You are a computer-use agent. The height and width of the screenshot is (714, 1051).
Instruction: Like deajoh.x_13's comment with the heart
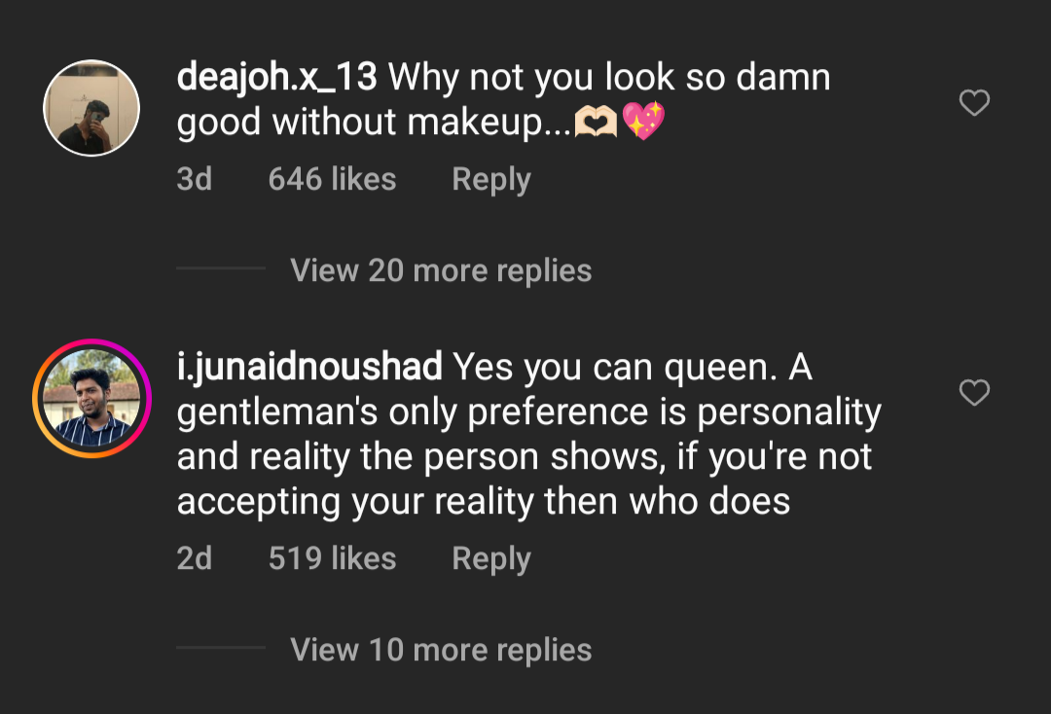(974, 102)
